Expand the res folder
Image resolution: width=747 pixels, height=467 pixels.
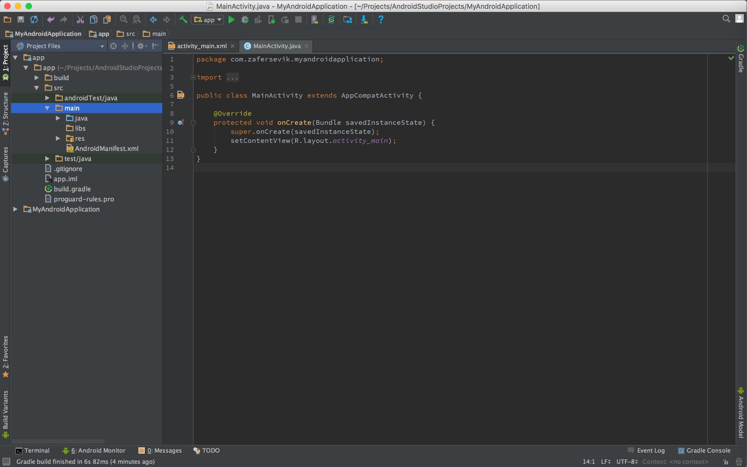58,138
